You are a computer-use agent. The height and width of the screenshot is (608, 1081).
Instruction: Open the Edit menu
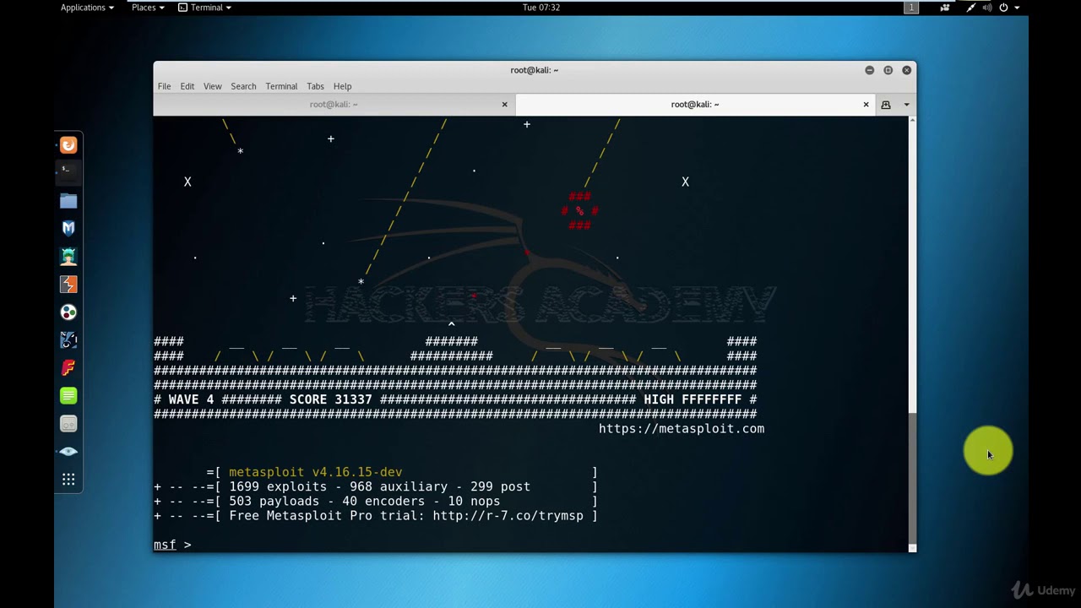pyautogui.click(x=187, y=86)
